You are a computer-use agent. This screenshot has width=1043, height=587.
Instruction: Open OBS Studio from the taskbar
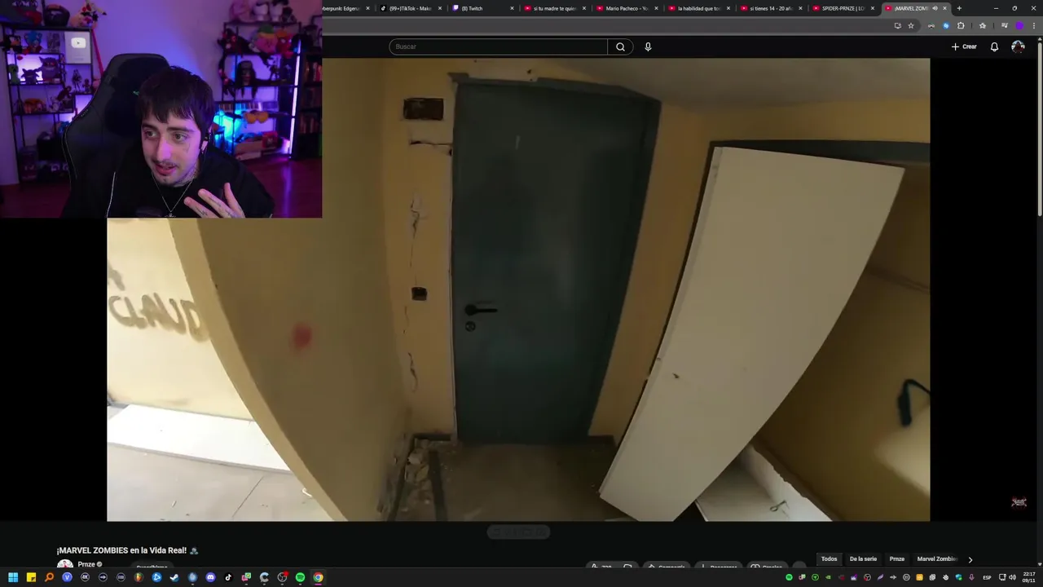282,577
